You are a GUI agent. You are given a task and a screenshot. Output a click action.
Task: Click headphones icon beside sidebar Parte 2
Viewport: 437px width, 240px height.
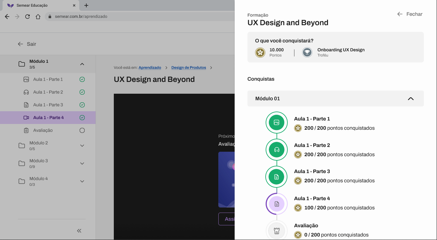tap(26, 92)
